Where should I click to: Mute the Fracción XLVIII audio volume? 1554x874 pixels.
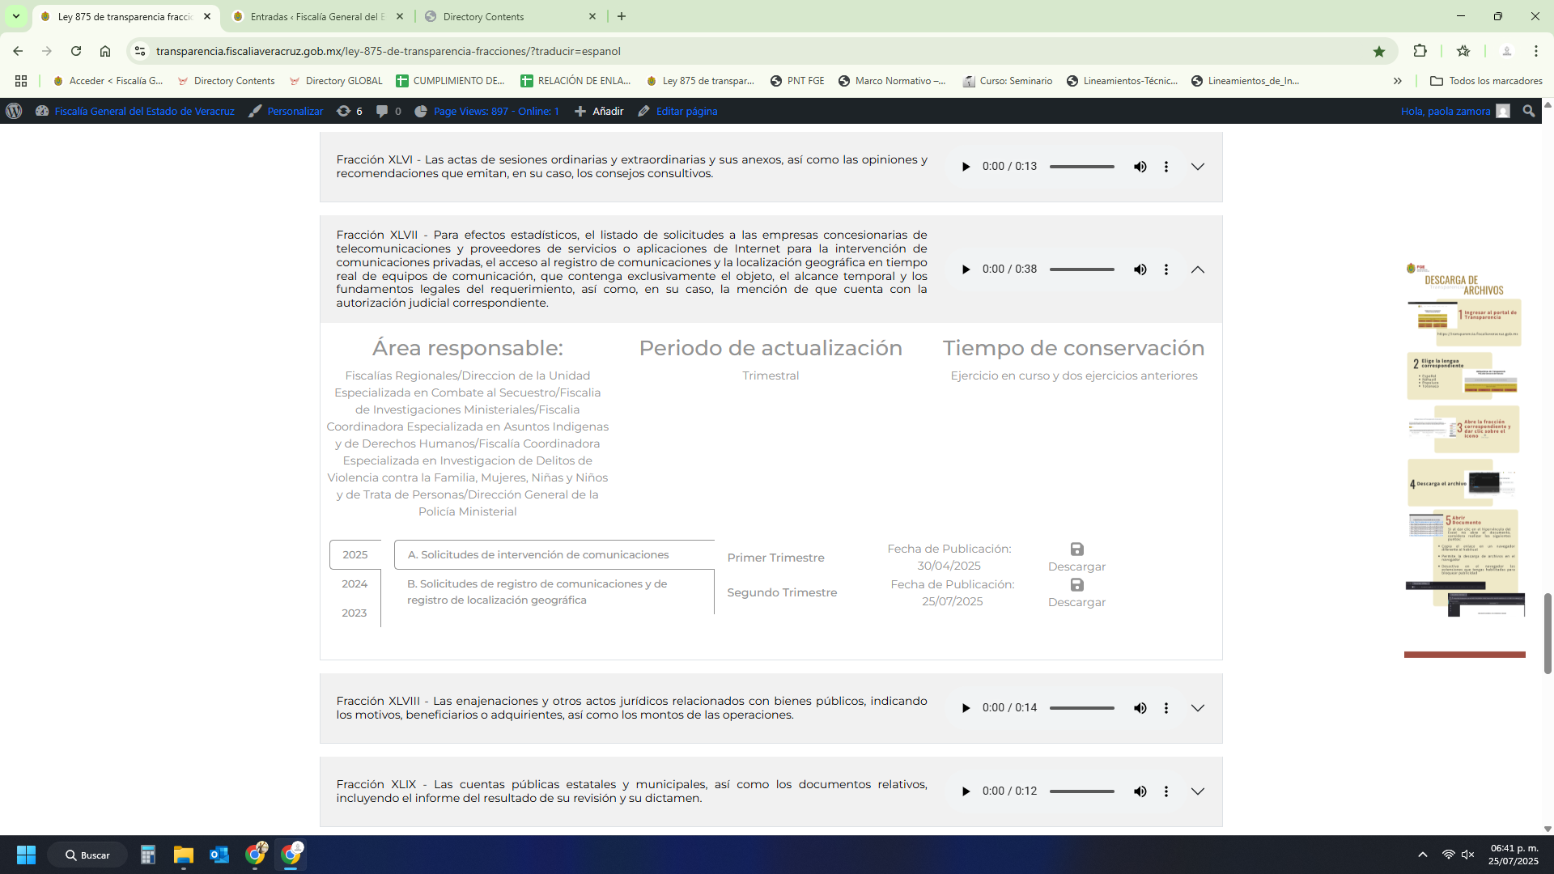click(1140, 708)
